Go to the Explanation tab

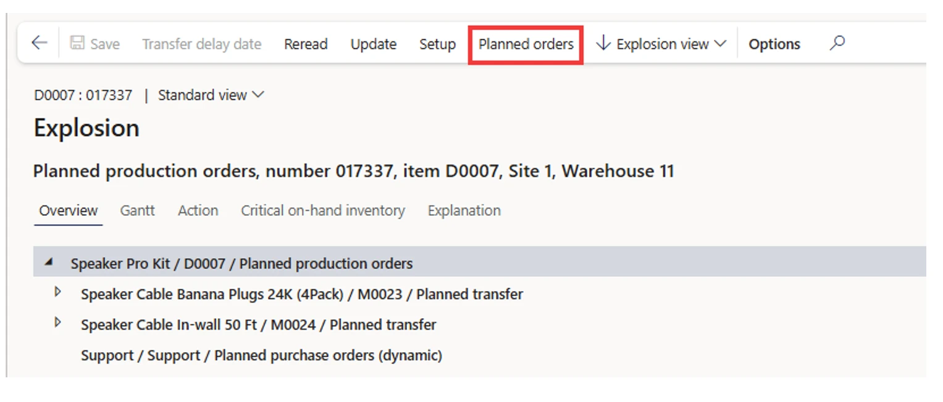coord(464,210)
